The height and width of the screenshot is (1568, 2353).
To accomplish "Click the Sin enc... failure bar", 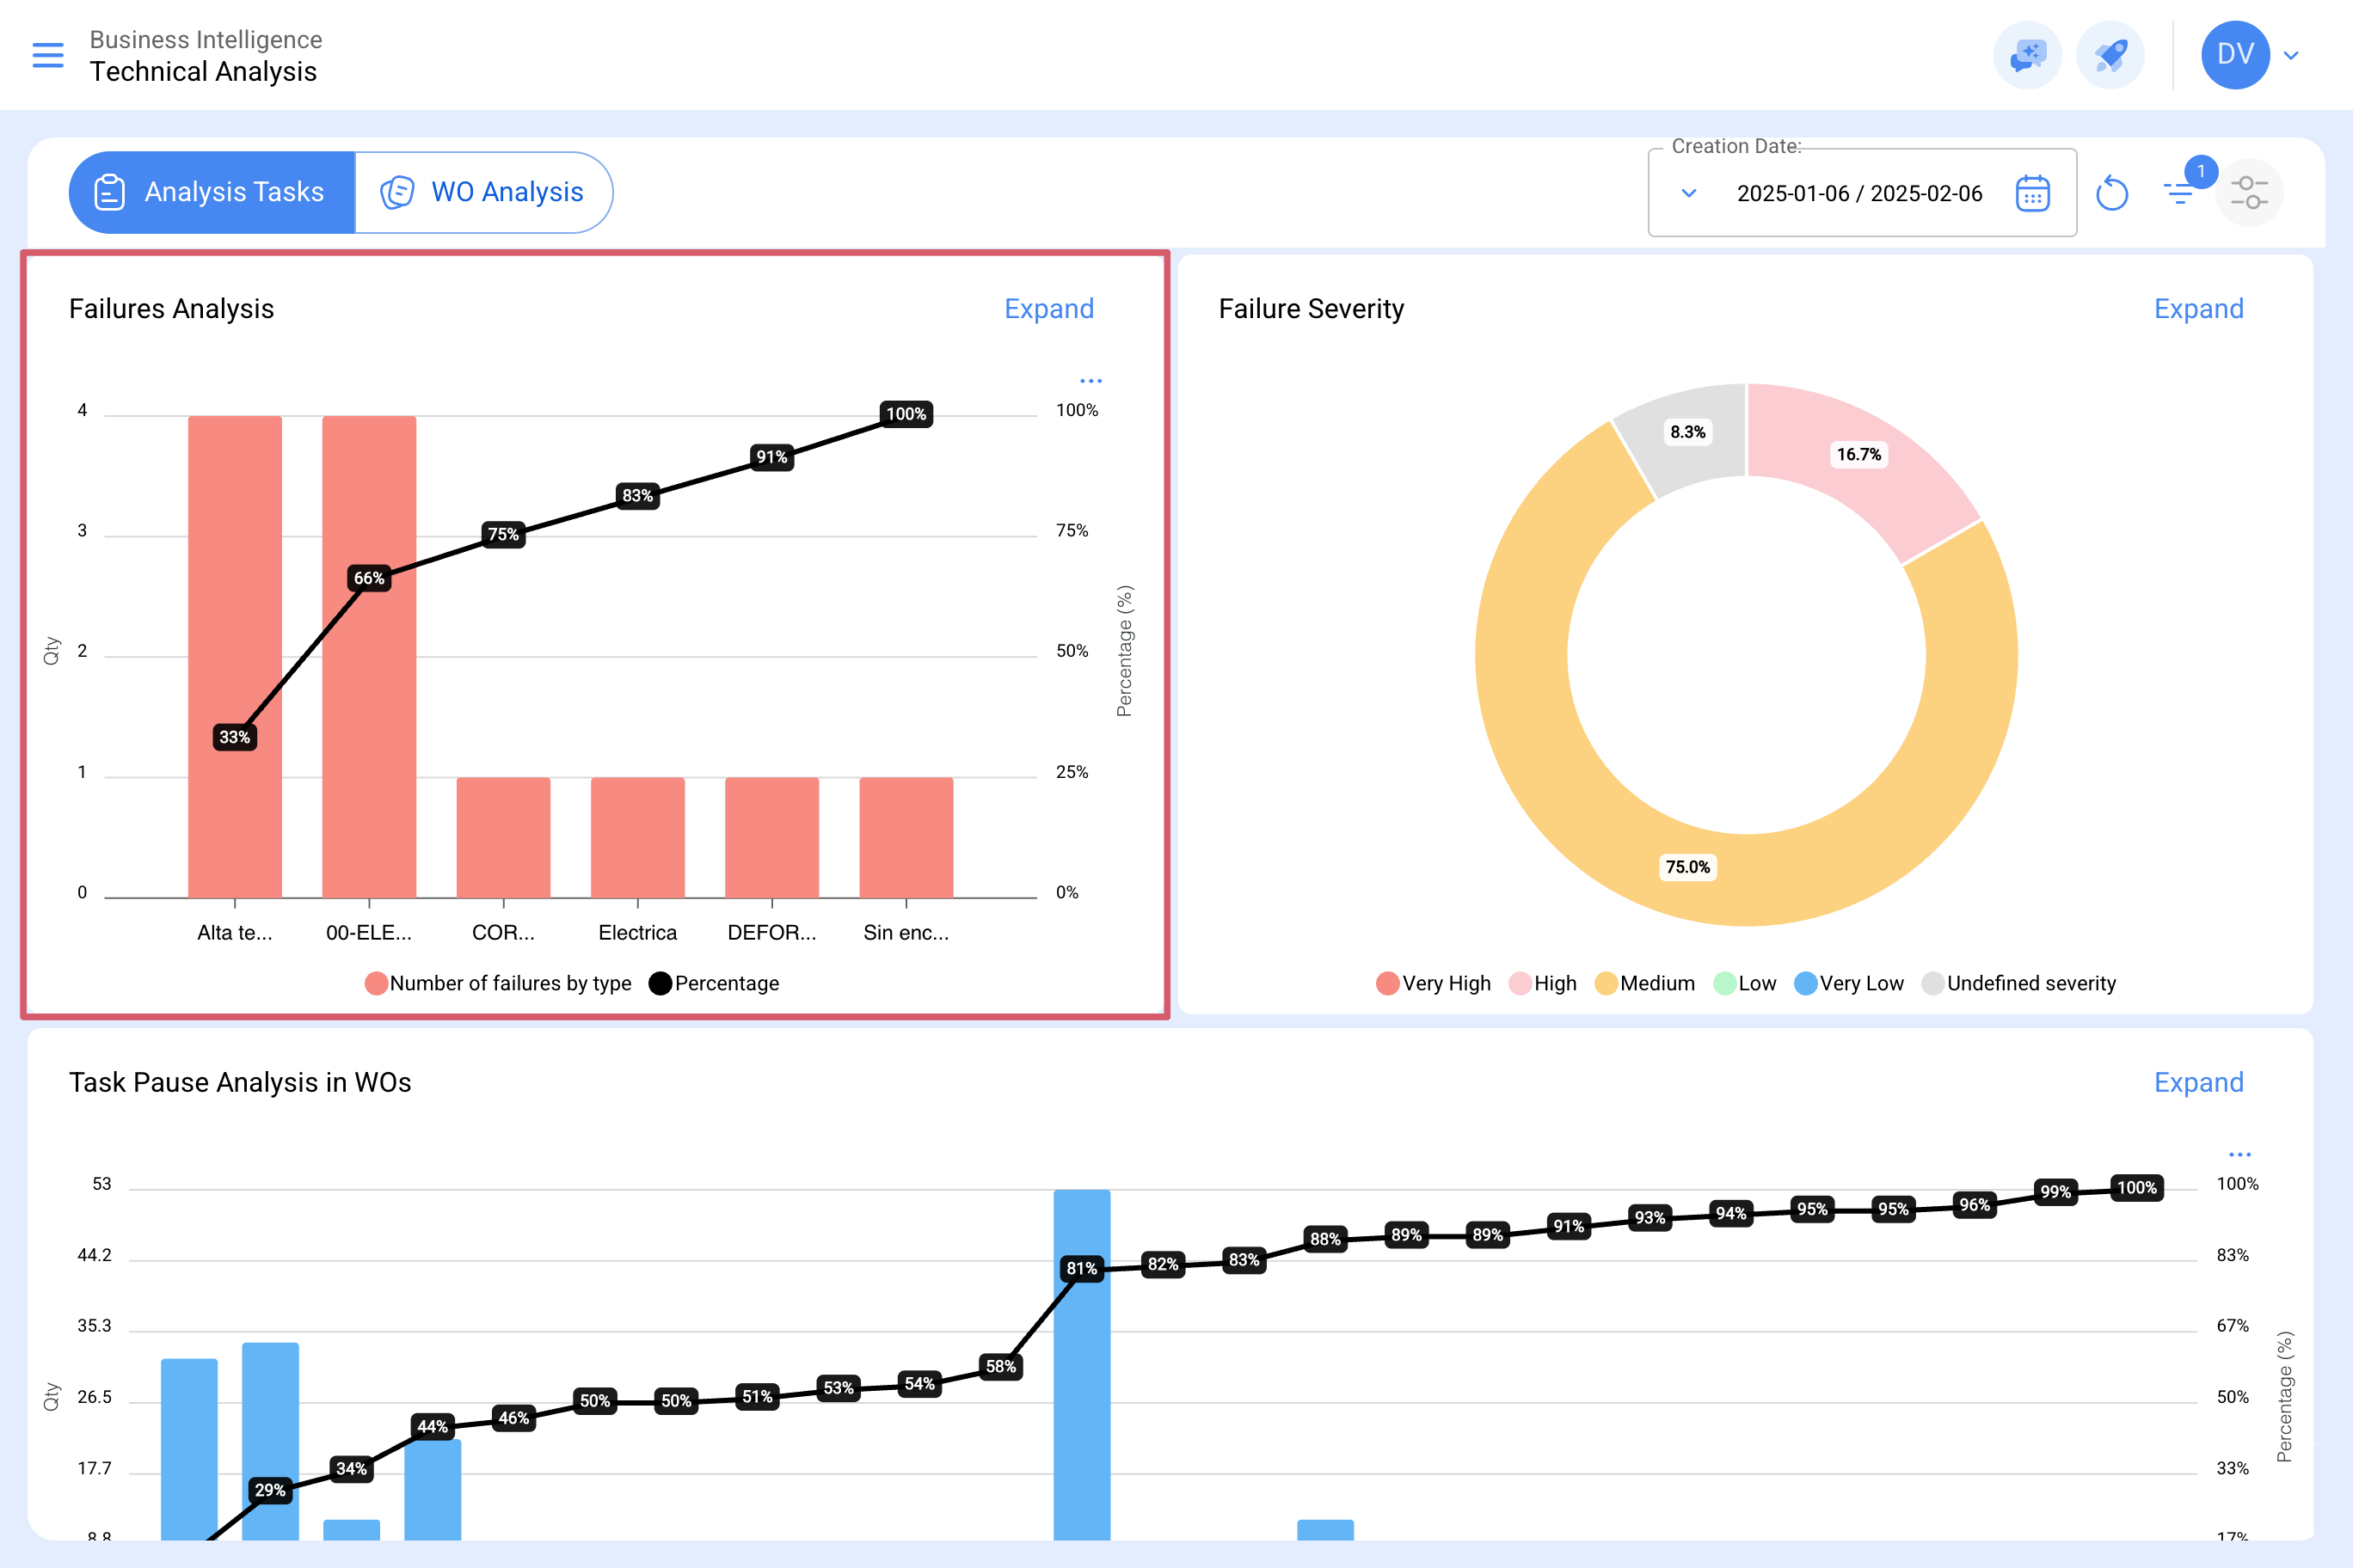I will coord(906,838).
